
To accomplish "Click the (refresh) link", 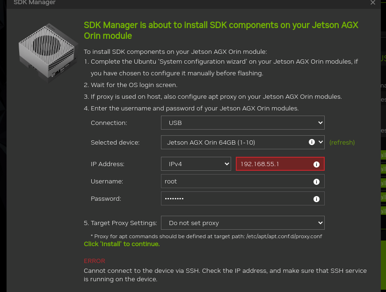I will coord(342,143).
